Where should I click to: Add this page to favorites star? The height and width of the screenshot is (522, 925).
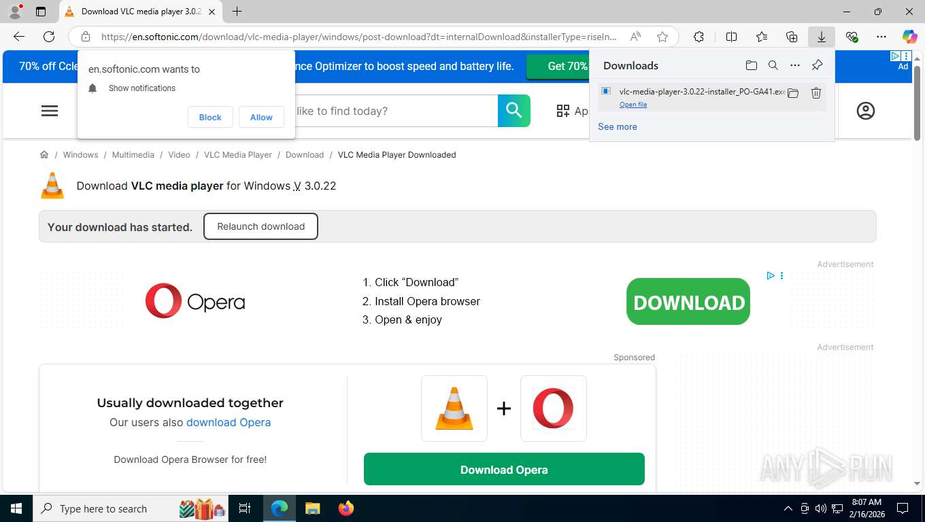click(x=662, y=37)
